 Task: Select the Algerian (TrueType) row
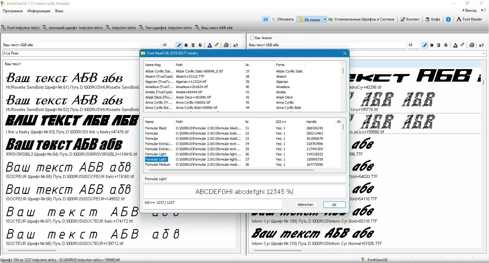click(x=243, y=82)
